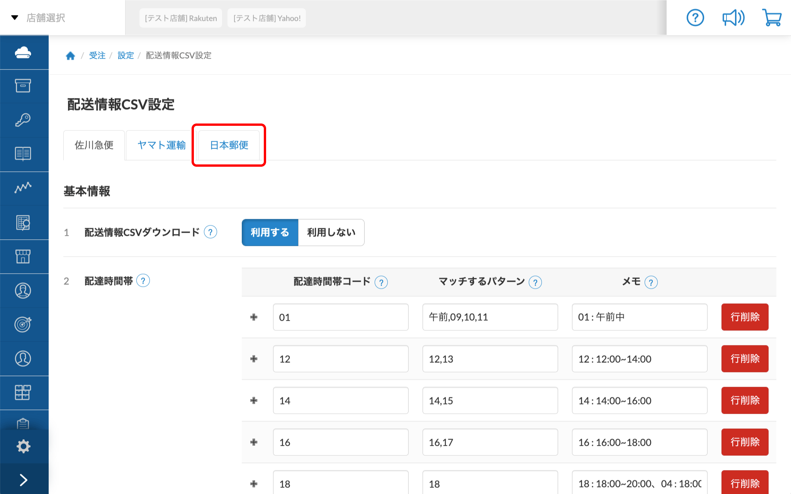Click the key icon in the sidebar

(x=24, y=120)
